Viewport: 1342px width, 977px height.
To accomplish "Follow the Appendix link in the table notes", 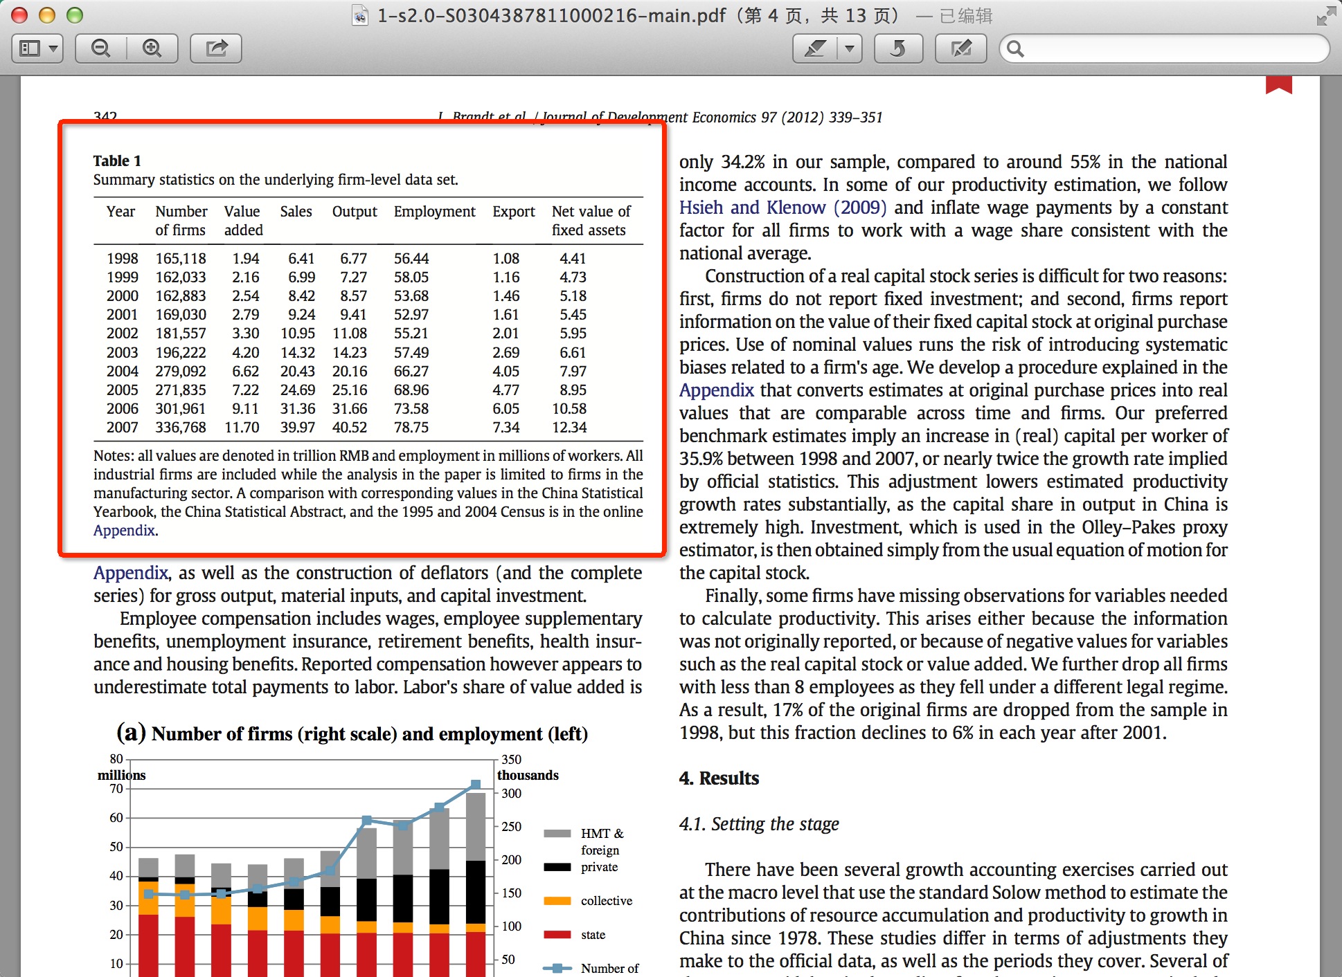I will pos(125,531).
